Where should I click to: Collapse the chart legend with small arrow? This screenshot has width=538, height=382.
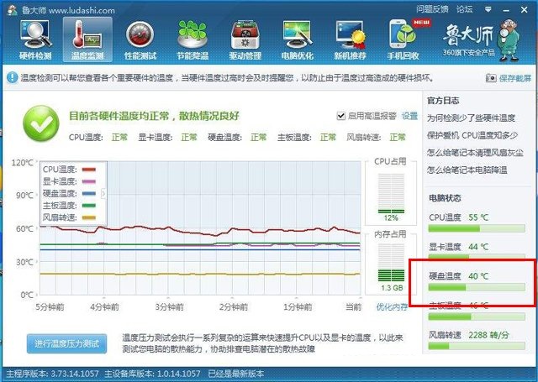pos(103,194)
